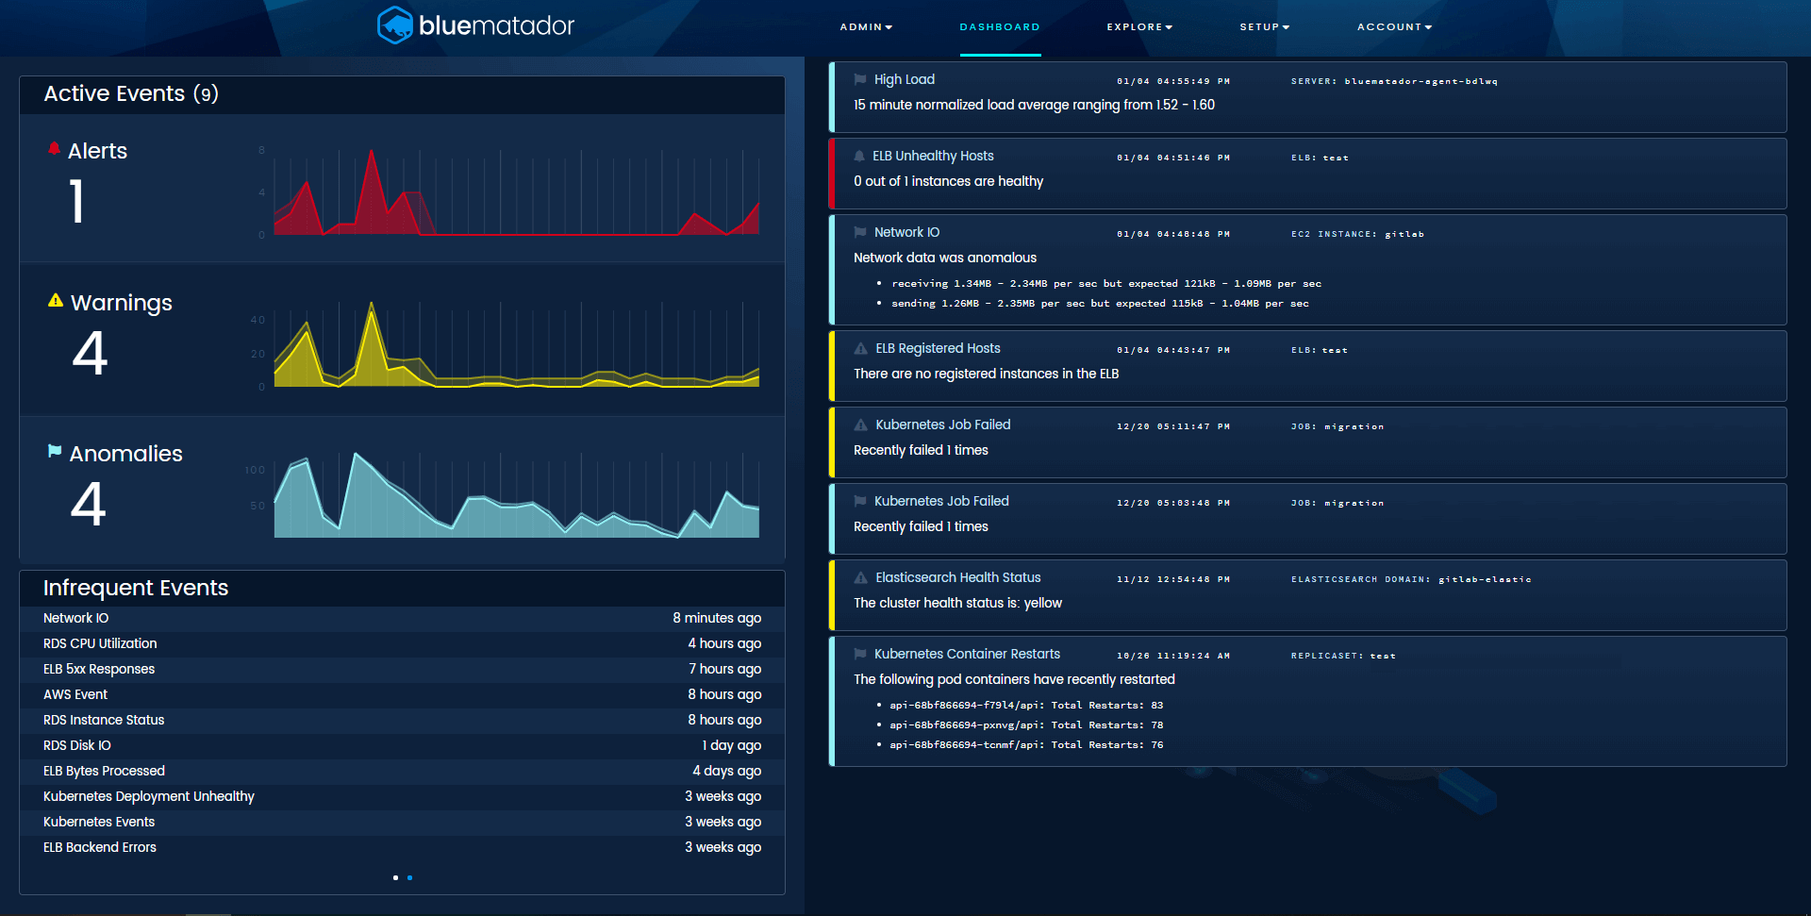Click the warning icon on Elasticsearch Health Status
Screen dimensions: 1811x916
(x=860, y=577)
